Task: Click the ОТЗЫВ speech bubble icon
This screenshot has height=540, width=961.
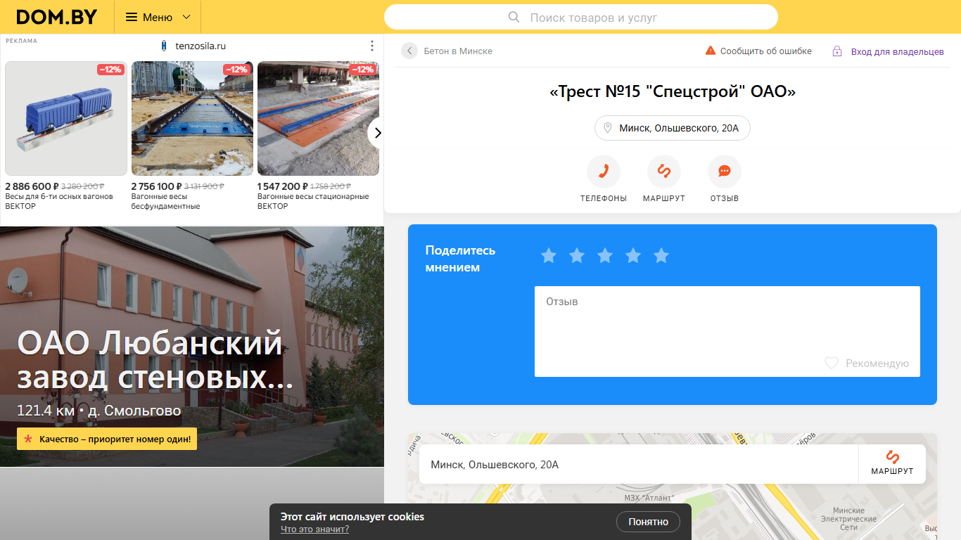Action: (x=725, y=172)
